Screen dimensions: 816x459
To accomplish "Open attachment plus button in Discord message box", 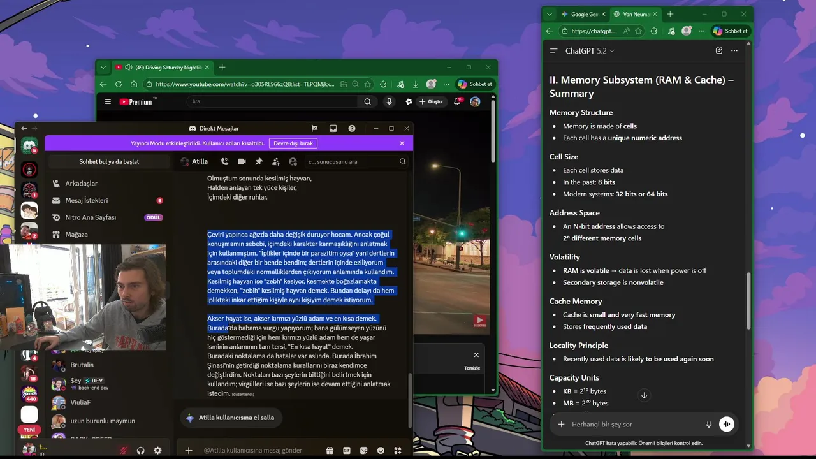I will coord(189,450).
